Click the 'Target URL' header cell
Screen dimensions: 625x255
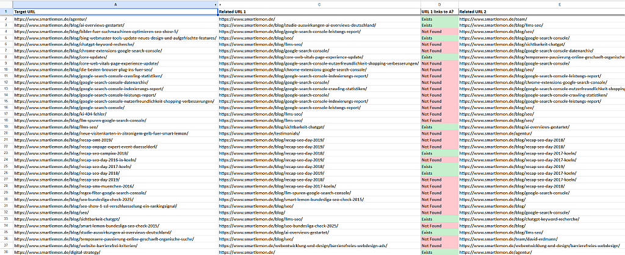pos(115,12)
